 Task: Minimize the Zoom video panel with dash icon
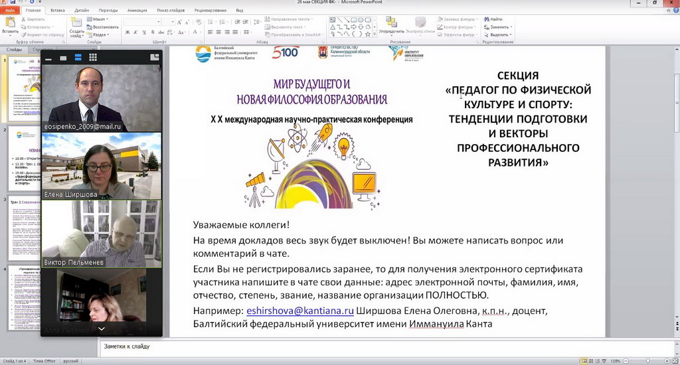pyautogui.click(x=48, y=58)
